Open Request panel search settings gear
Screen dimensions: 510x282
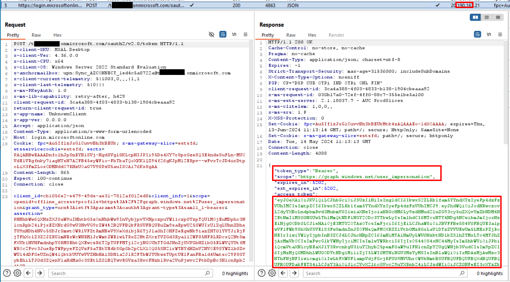coord(17,273)
